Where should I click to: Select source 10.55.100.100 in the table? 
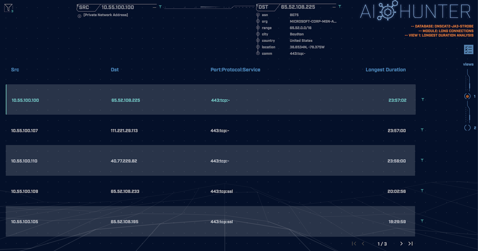coord(25,100)
